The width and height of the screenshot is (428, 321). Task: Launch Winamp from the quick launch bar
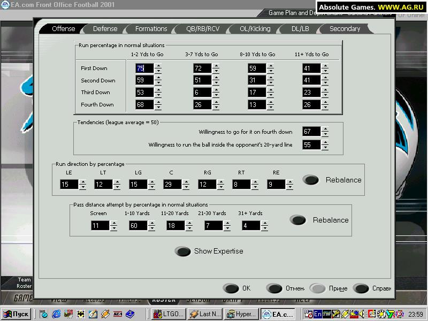click(105, 314)
